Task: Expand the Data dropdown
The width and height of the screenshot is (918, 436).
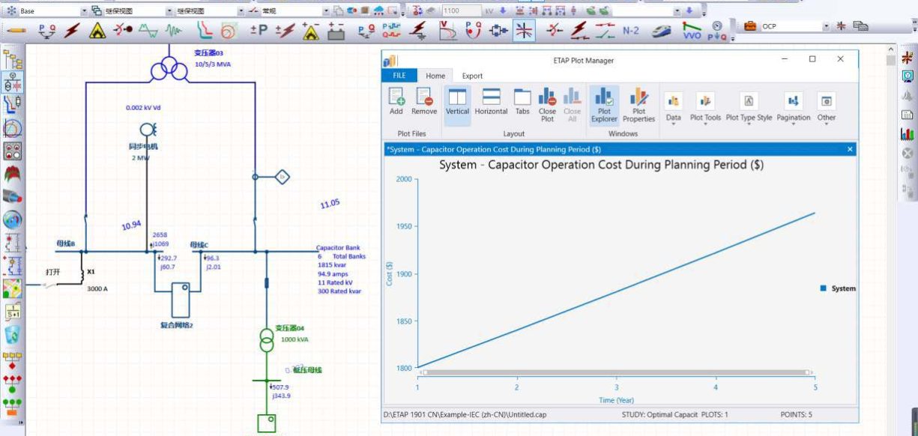Action: coord(673,106)
